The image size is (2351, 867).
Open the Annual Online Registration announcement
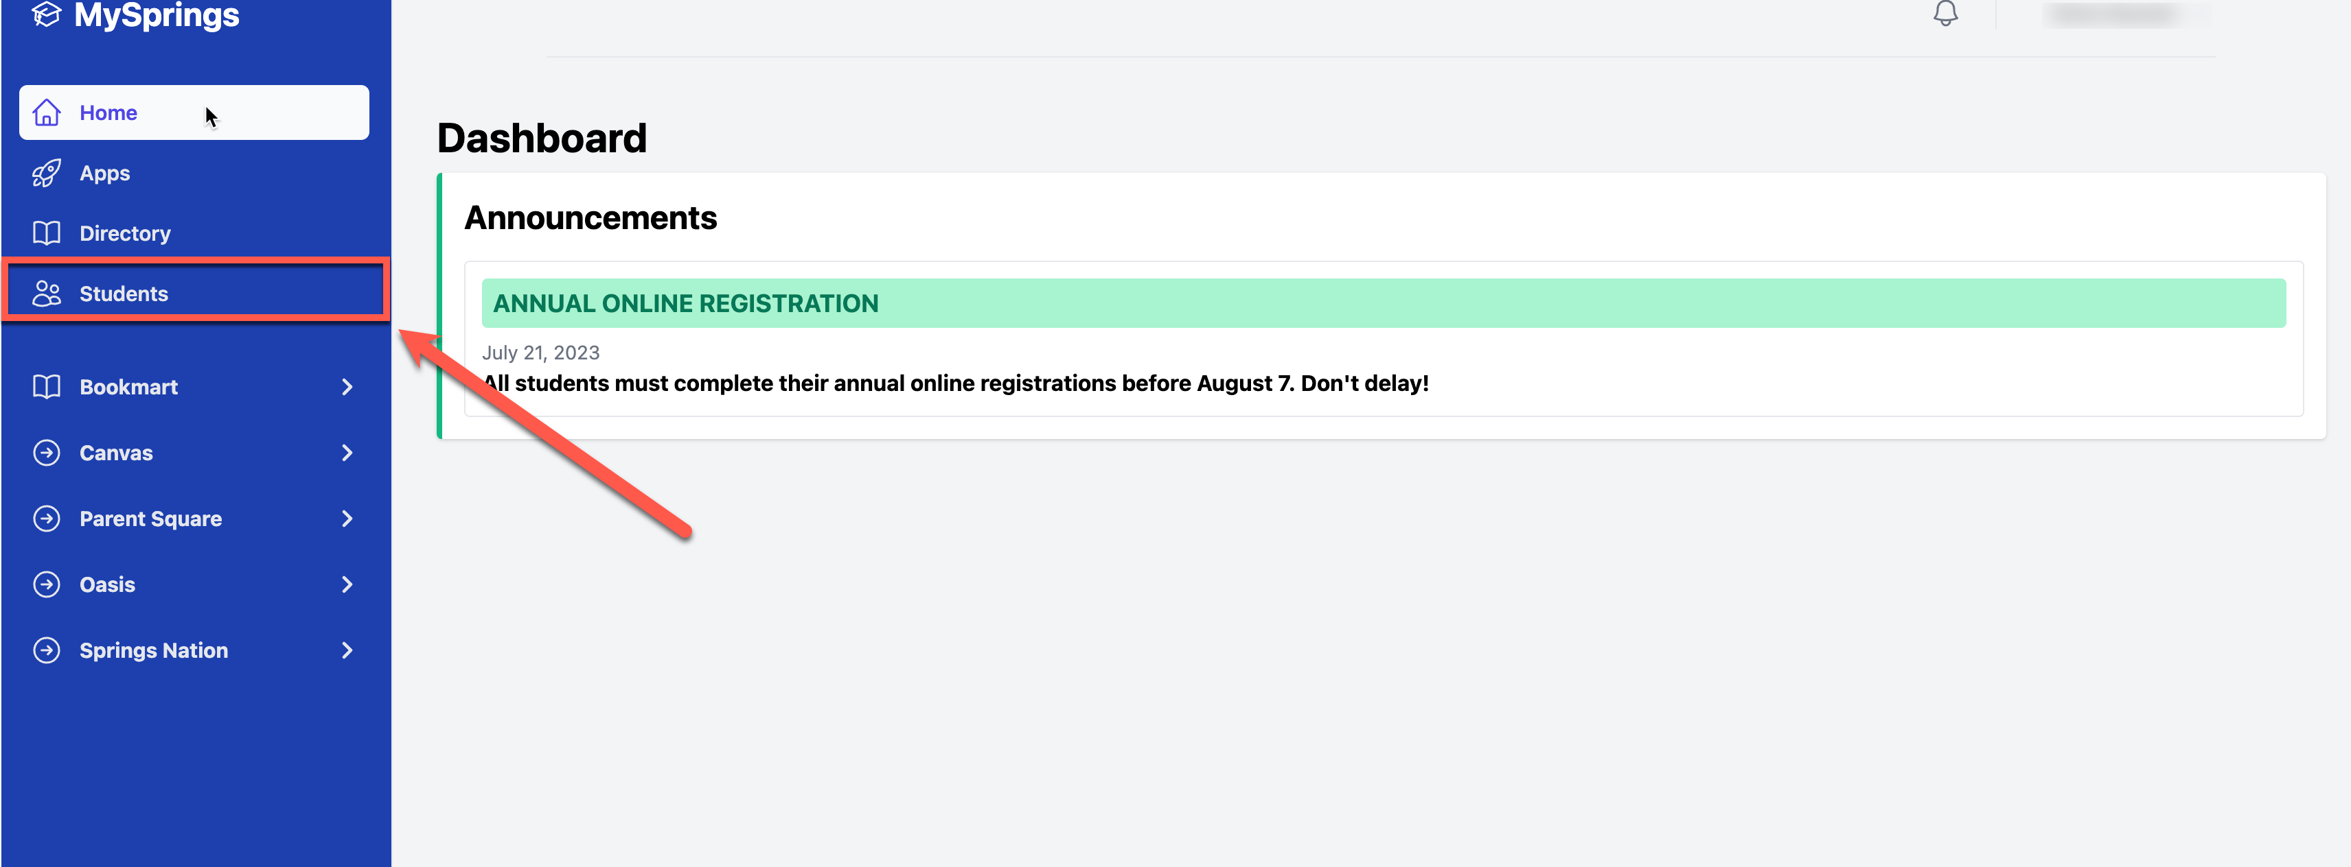click(x=685, y=304)
